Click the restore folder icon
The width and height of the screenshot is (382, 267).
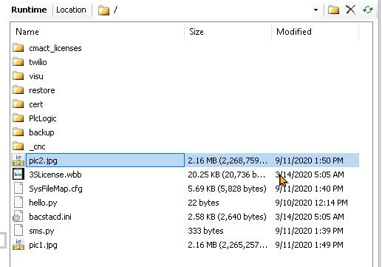[x=18, y=89]
